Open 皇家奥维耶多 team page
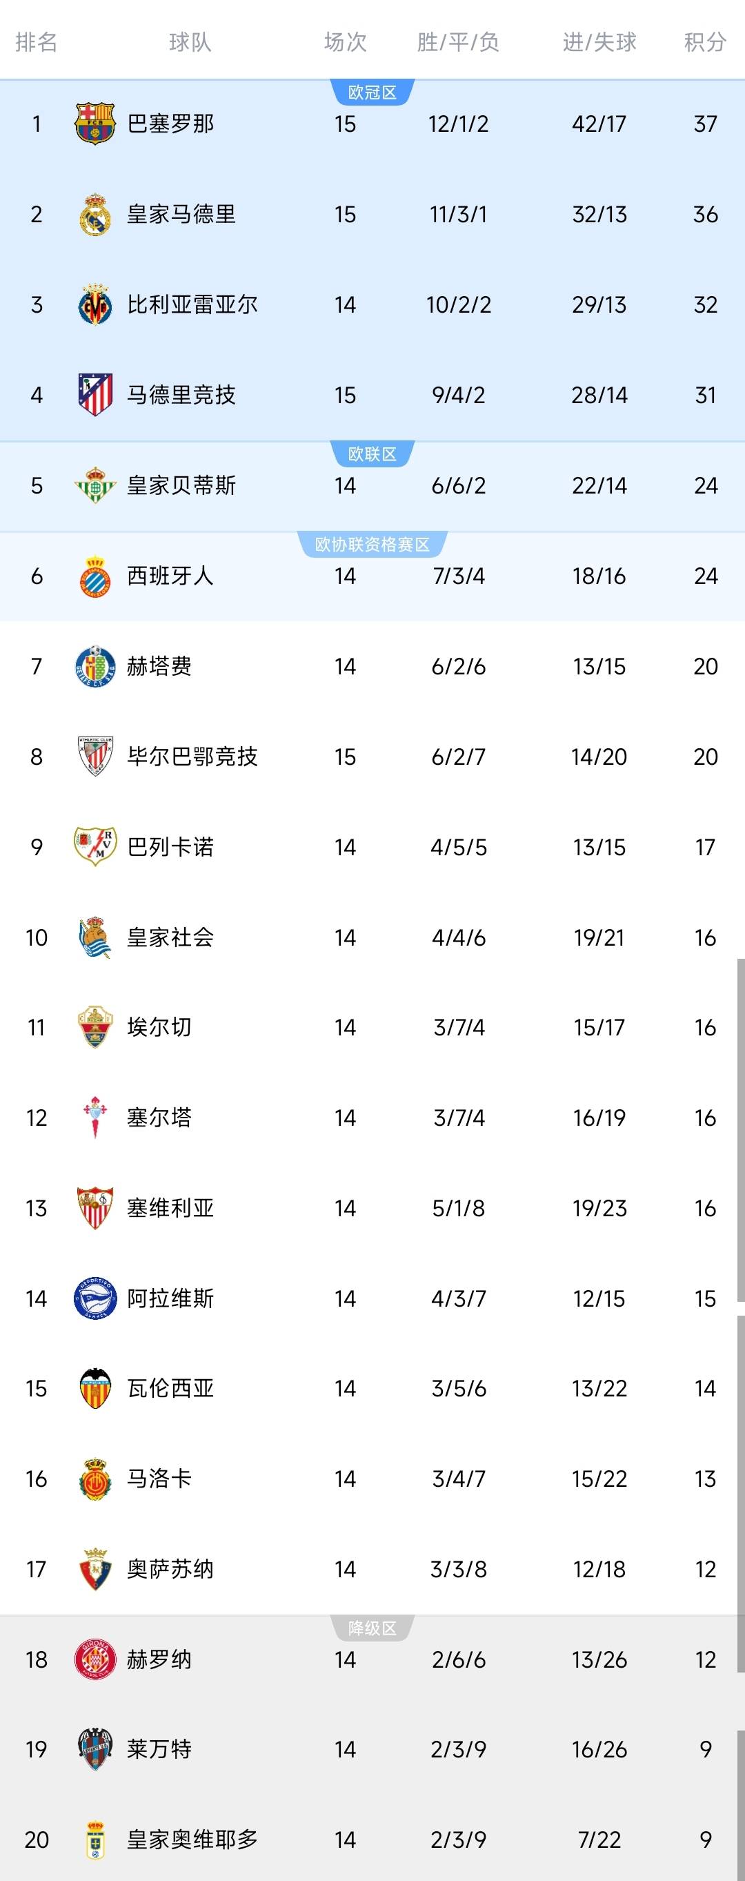 tap(192, 1840)
